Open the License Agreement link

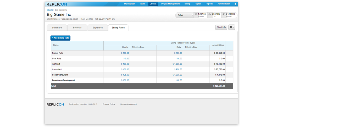click(128, 104)
